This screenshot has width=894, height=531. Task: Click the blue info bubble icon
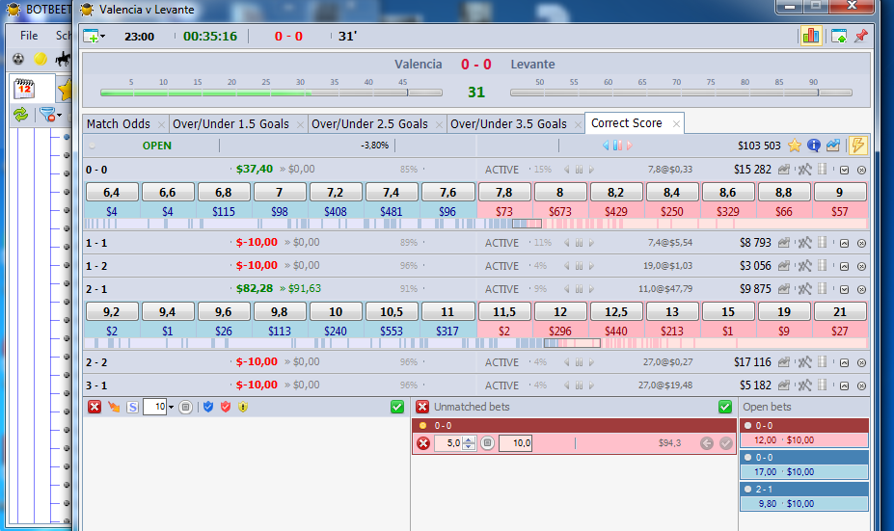814,146
